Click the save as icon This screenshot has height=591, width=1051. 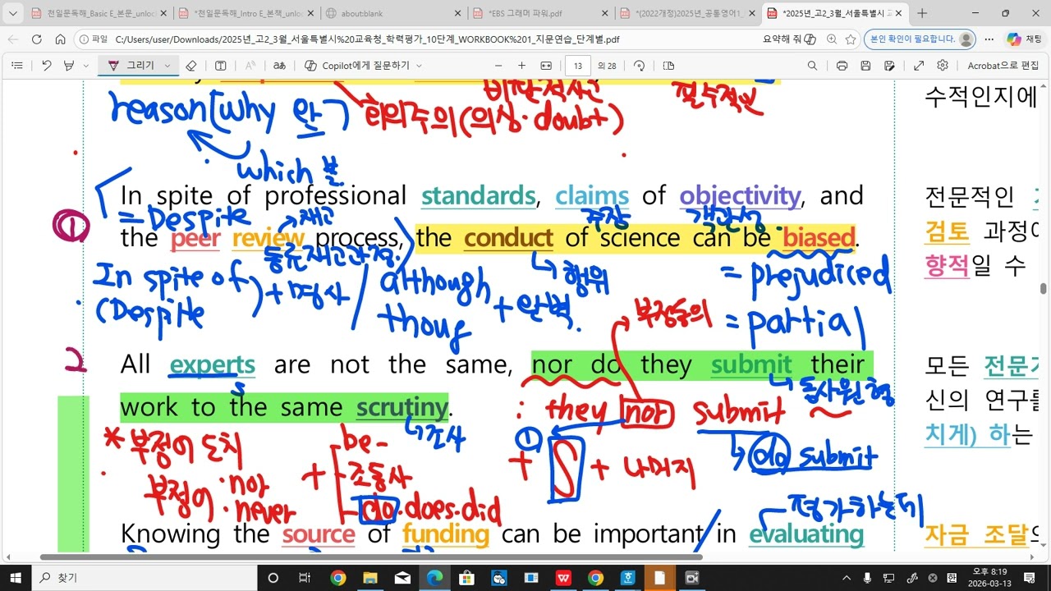click(890, 66)
